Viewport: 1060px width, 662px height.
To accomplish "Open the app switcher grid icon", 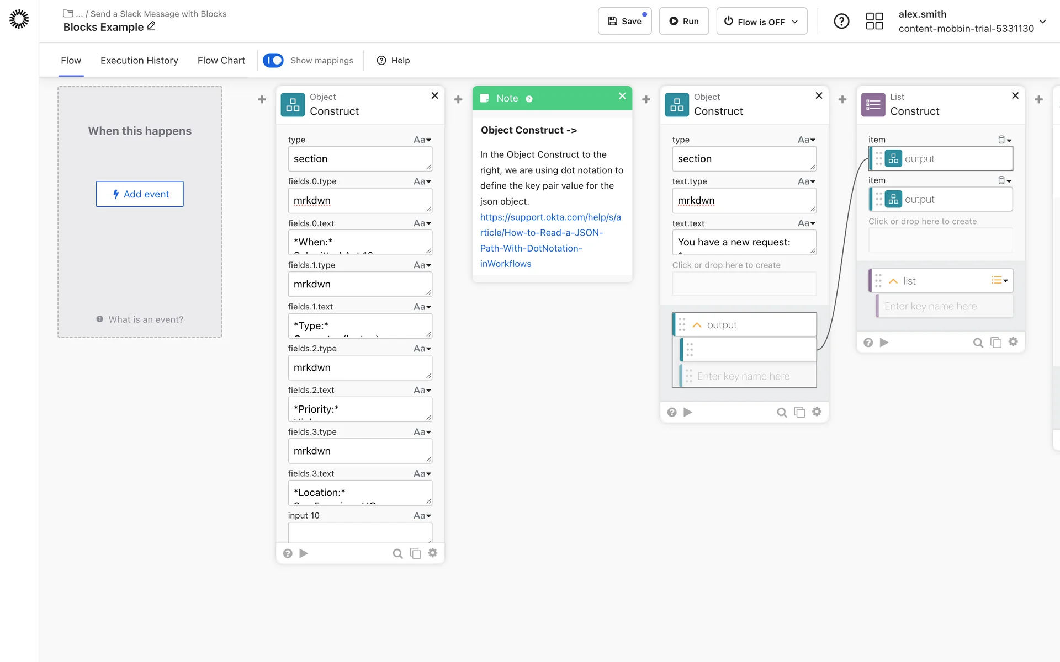I will (874, 22).
